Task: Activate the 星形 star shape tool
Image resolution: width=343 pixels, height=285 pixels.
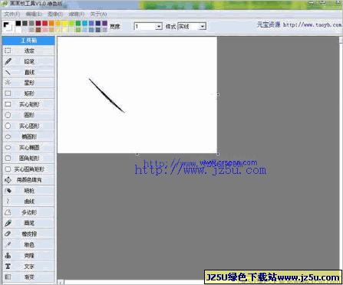Action: [28, 83]
